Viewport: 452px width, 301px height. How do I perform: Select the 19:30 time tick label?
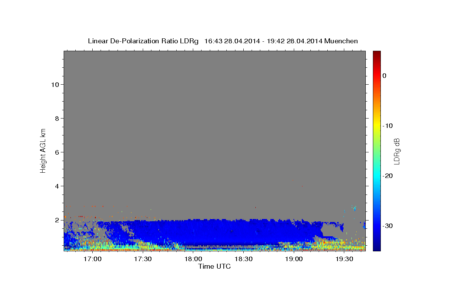click(344, 259)
